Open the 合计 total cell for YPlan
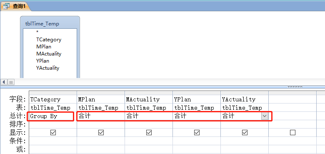 197,116
